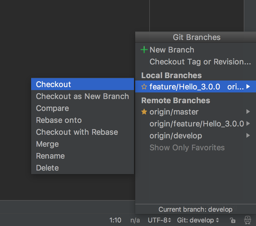Select Rename branch option

click(83, 156)
